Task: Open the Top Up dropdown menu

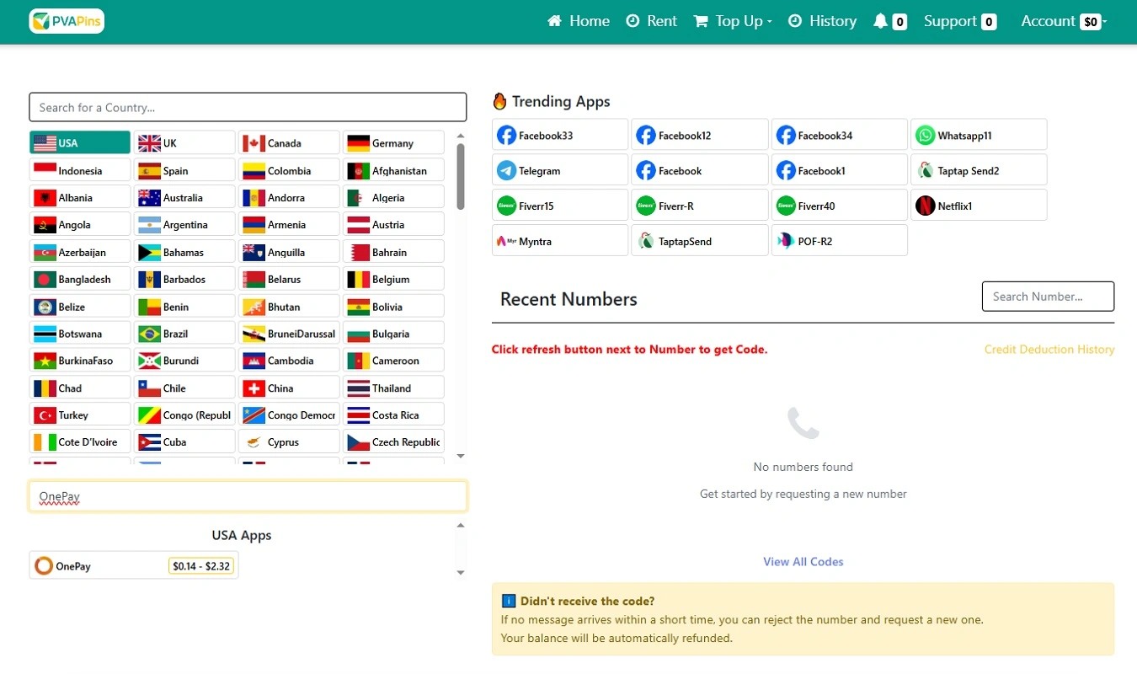Action: click(733, 21)
